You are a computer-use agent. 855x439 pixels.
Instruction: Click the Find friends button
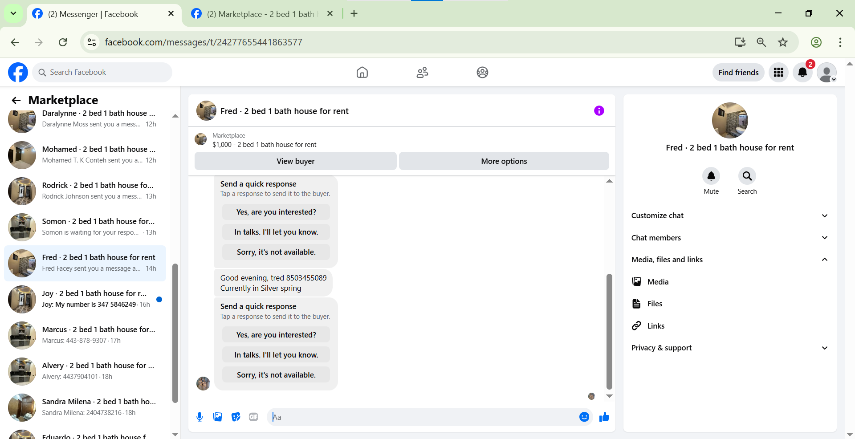[x=738, y=73]
